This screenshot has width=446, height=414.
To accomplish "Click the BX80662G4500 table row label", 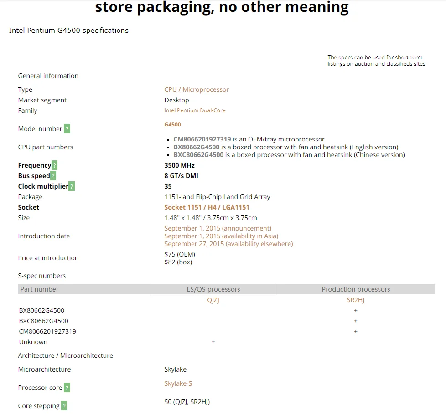I will click(x=41, y=310).
